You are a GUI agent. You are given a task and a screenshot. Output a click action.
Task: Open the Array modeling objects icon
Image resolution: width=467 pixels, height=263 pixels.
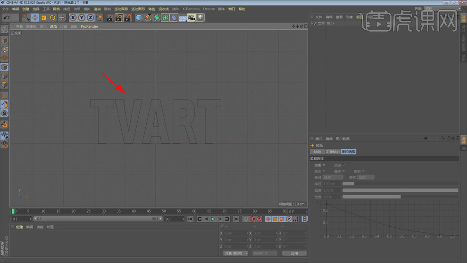point(165,18)
